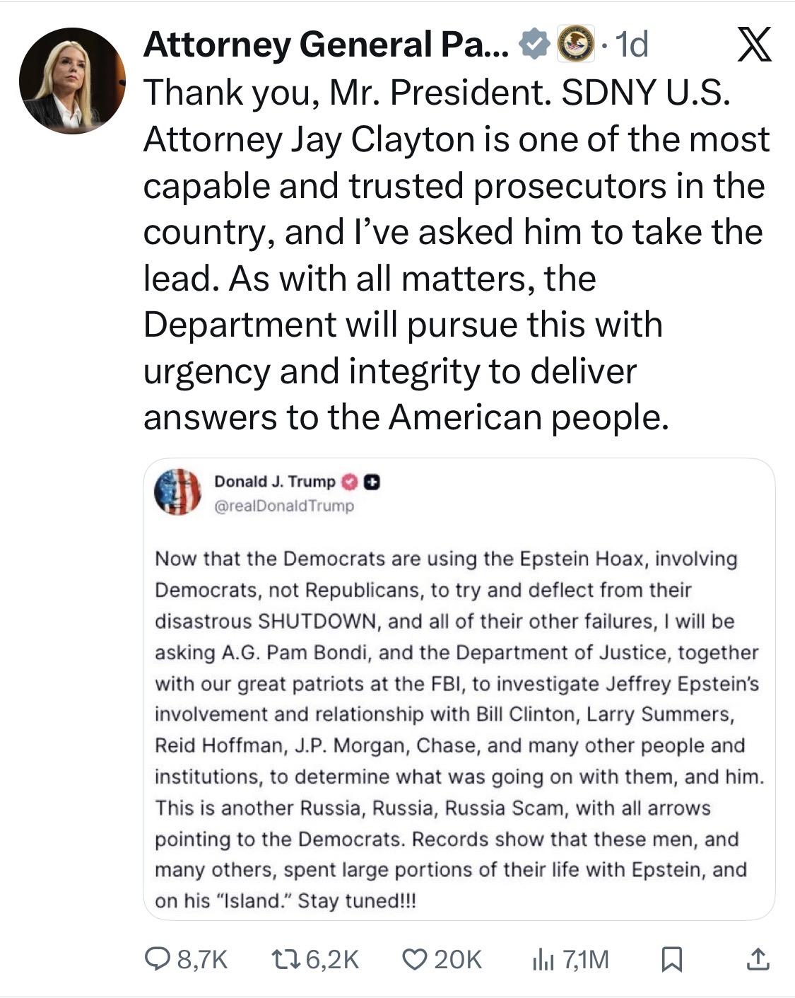Screen dimensions: 795x998
Task: Click the Donald J. Trump name
Action: [274, 482]
